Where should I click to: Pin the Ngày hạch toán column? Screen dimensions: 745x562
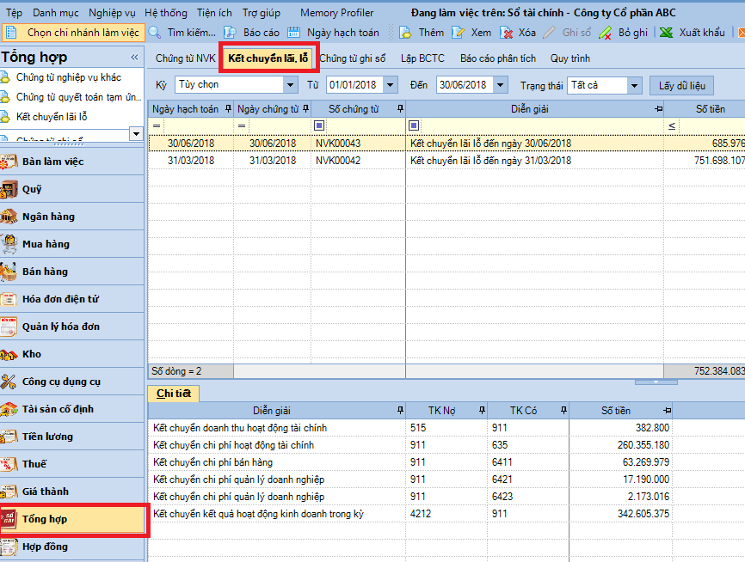(x=228, y=109)
